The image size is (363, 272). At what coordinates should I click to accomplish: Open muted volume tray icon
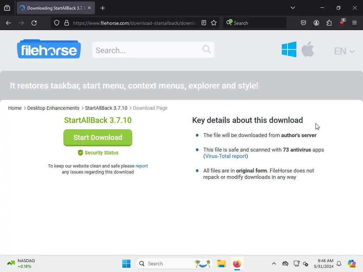point(306,263)
